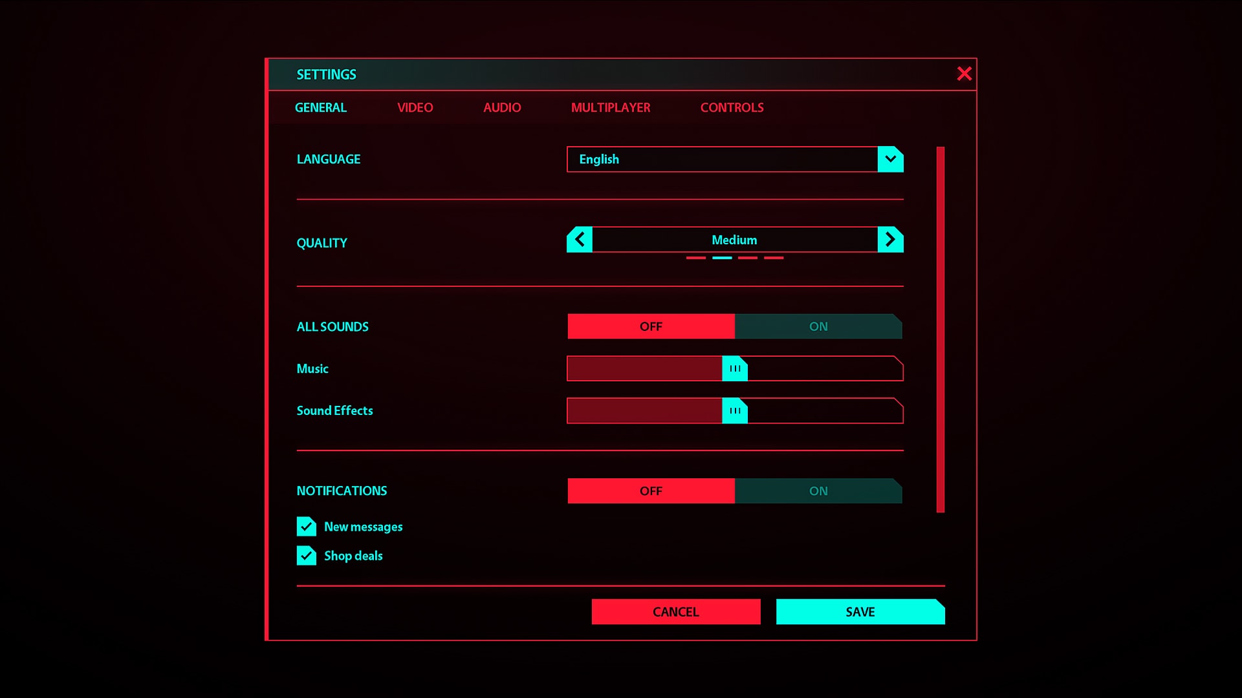The height and width of the screenshot is (698, 1242).
Task: Click the first quality indicator dash
Action: point(697,257)
